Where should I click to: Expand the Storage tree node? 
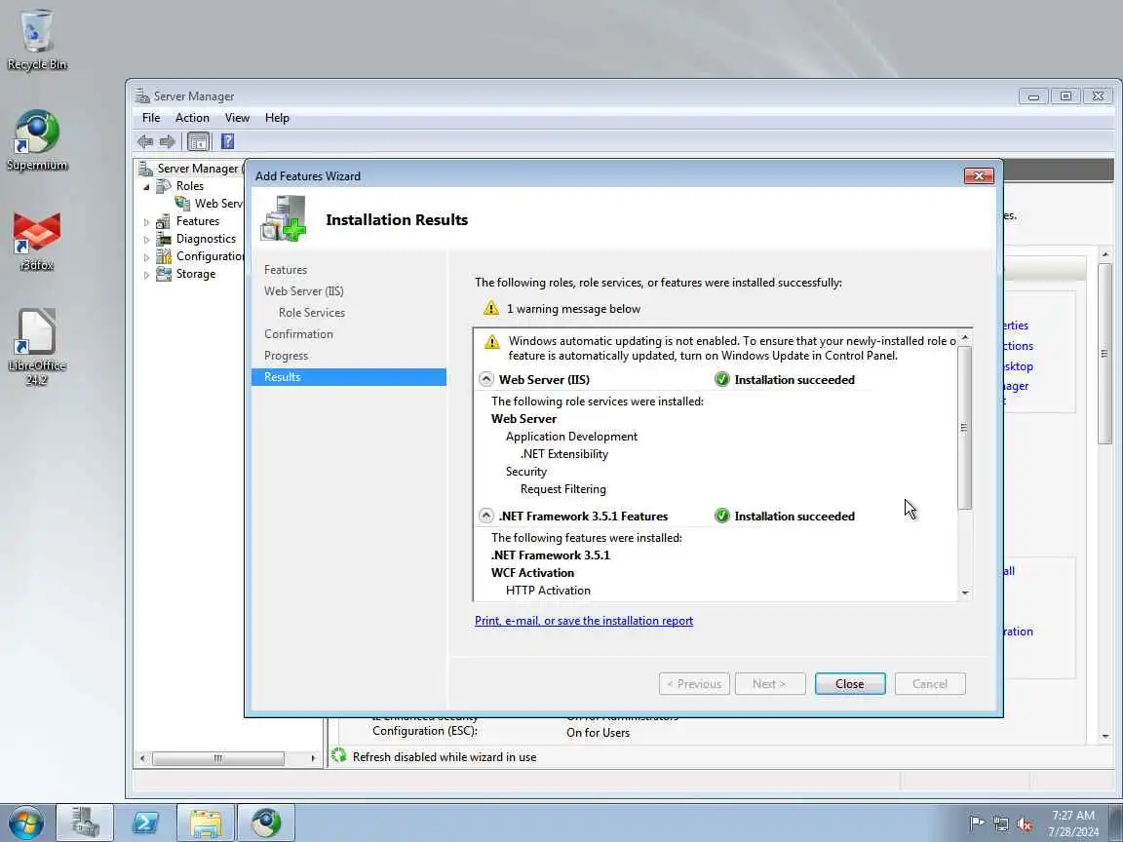click(146, 275)
